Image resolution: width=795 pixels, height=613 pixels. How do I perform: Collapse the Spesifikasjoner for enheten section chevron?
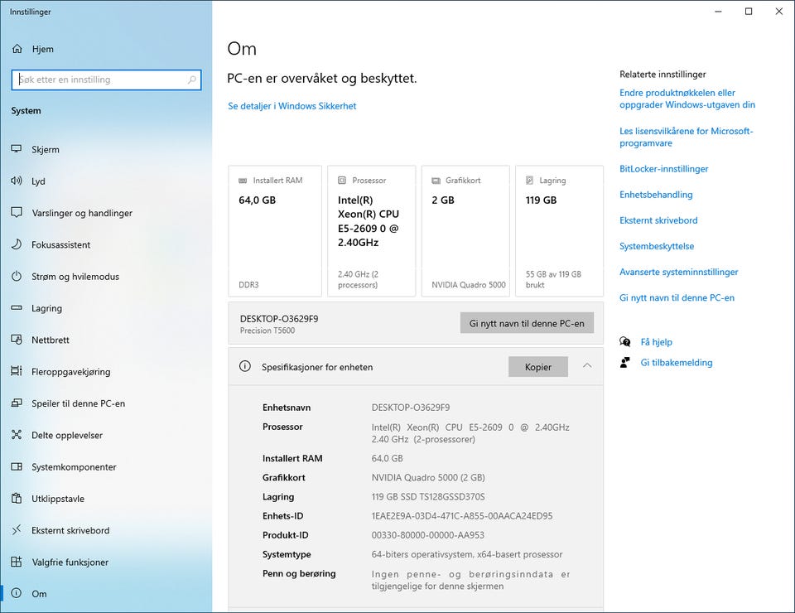point(587,365)
